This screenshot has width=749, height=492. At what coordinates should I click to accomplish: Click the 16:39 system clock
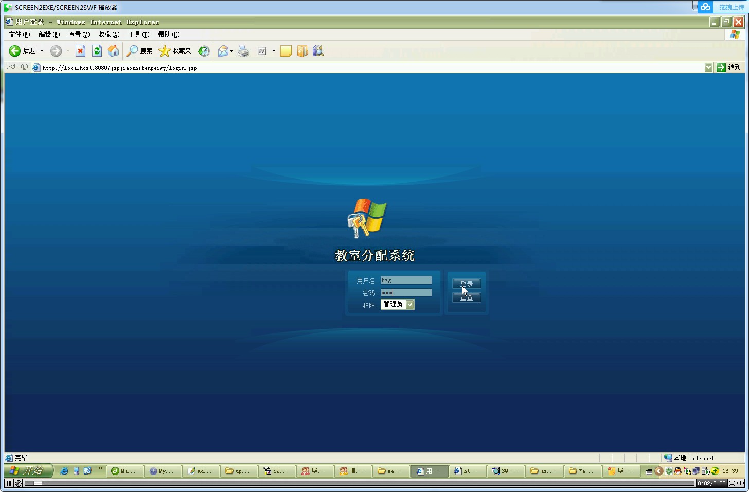coord(730,471)
